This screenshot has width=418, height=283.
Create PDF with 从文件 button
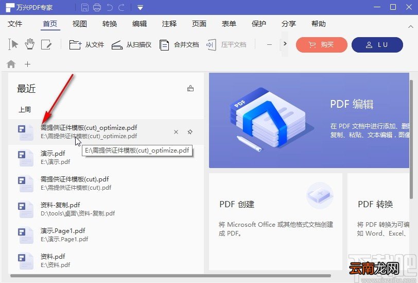pos(86,44)
